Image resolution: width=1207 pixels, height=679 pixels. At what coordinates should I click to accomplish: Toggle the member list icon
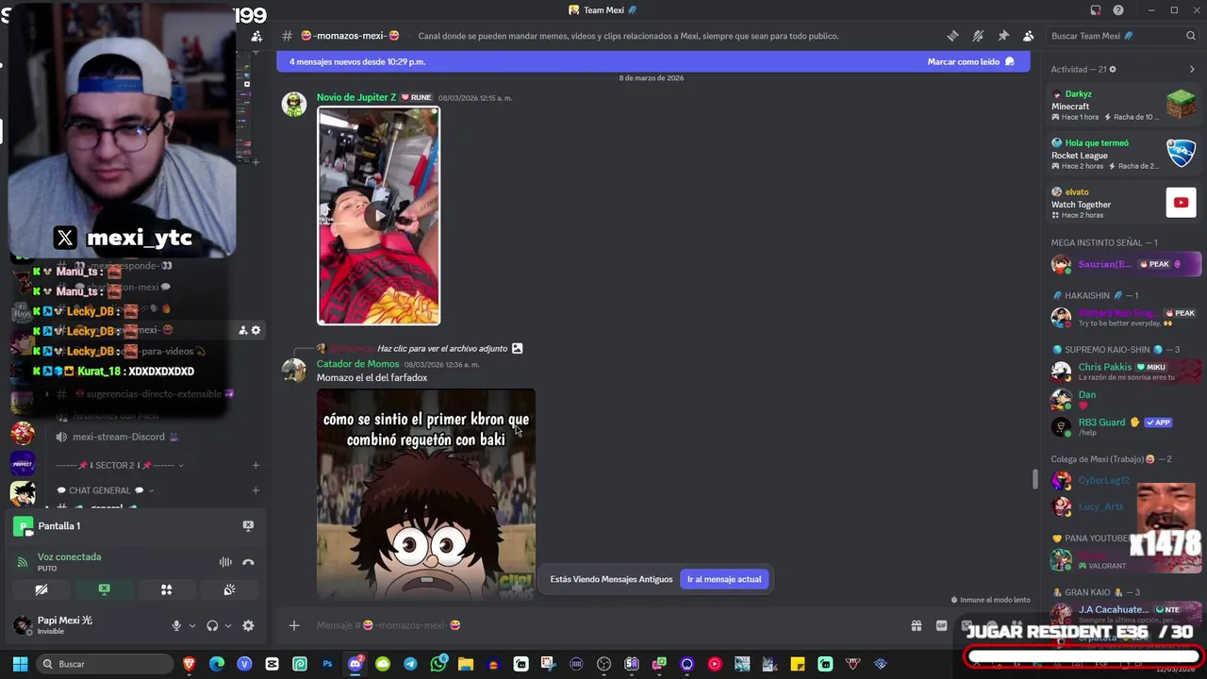1028,36
